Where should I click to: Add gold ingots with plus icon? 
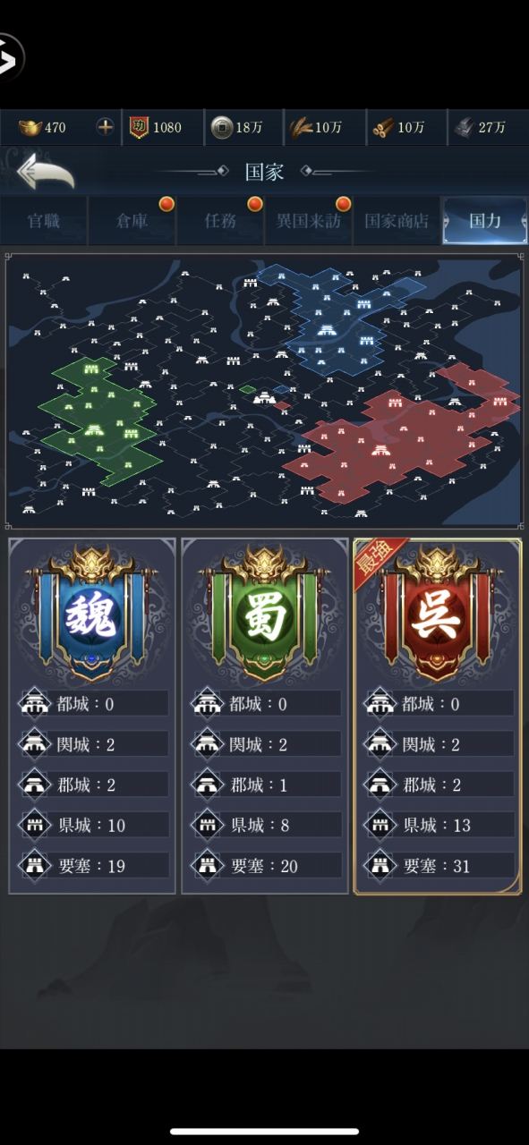(106, 127)
